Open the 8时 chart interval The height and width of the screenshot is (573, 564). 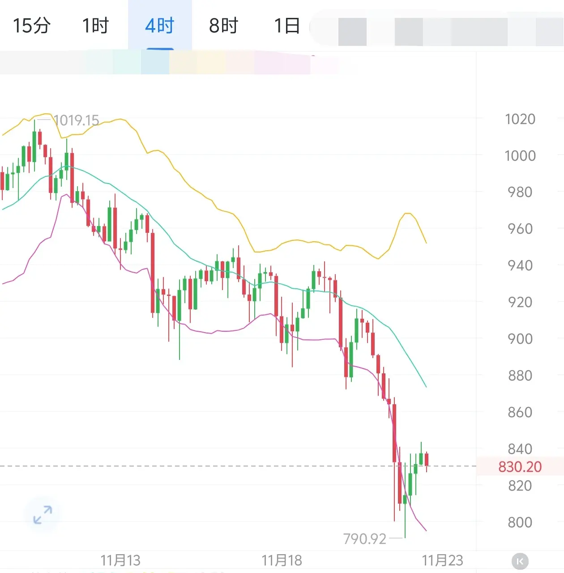pyautogui.click(x=223, y=26)
